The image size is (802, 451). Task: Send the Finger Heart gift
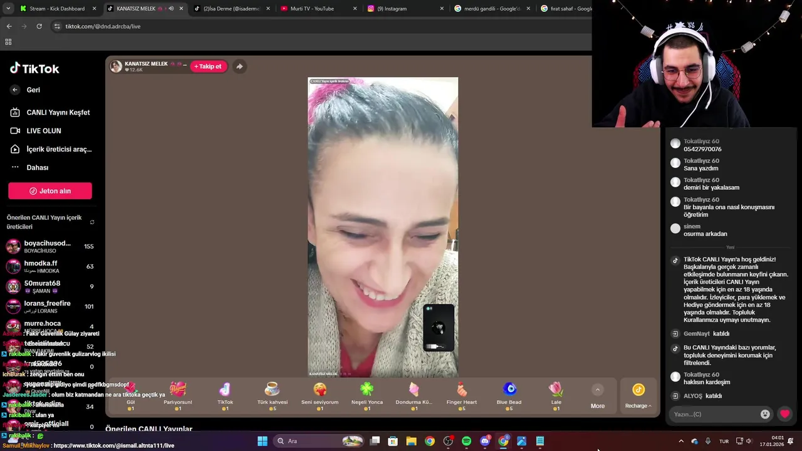pyautogui.click(x=462, y=397)
